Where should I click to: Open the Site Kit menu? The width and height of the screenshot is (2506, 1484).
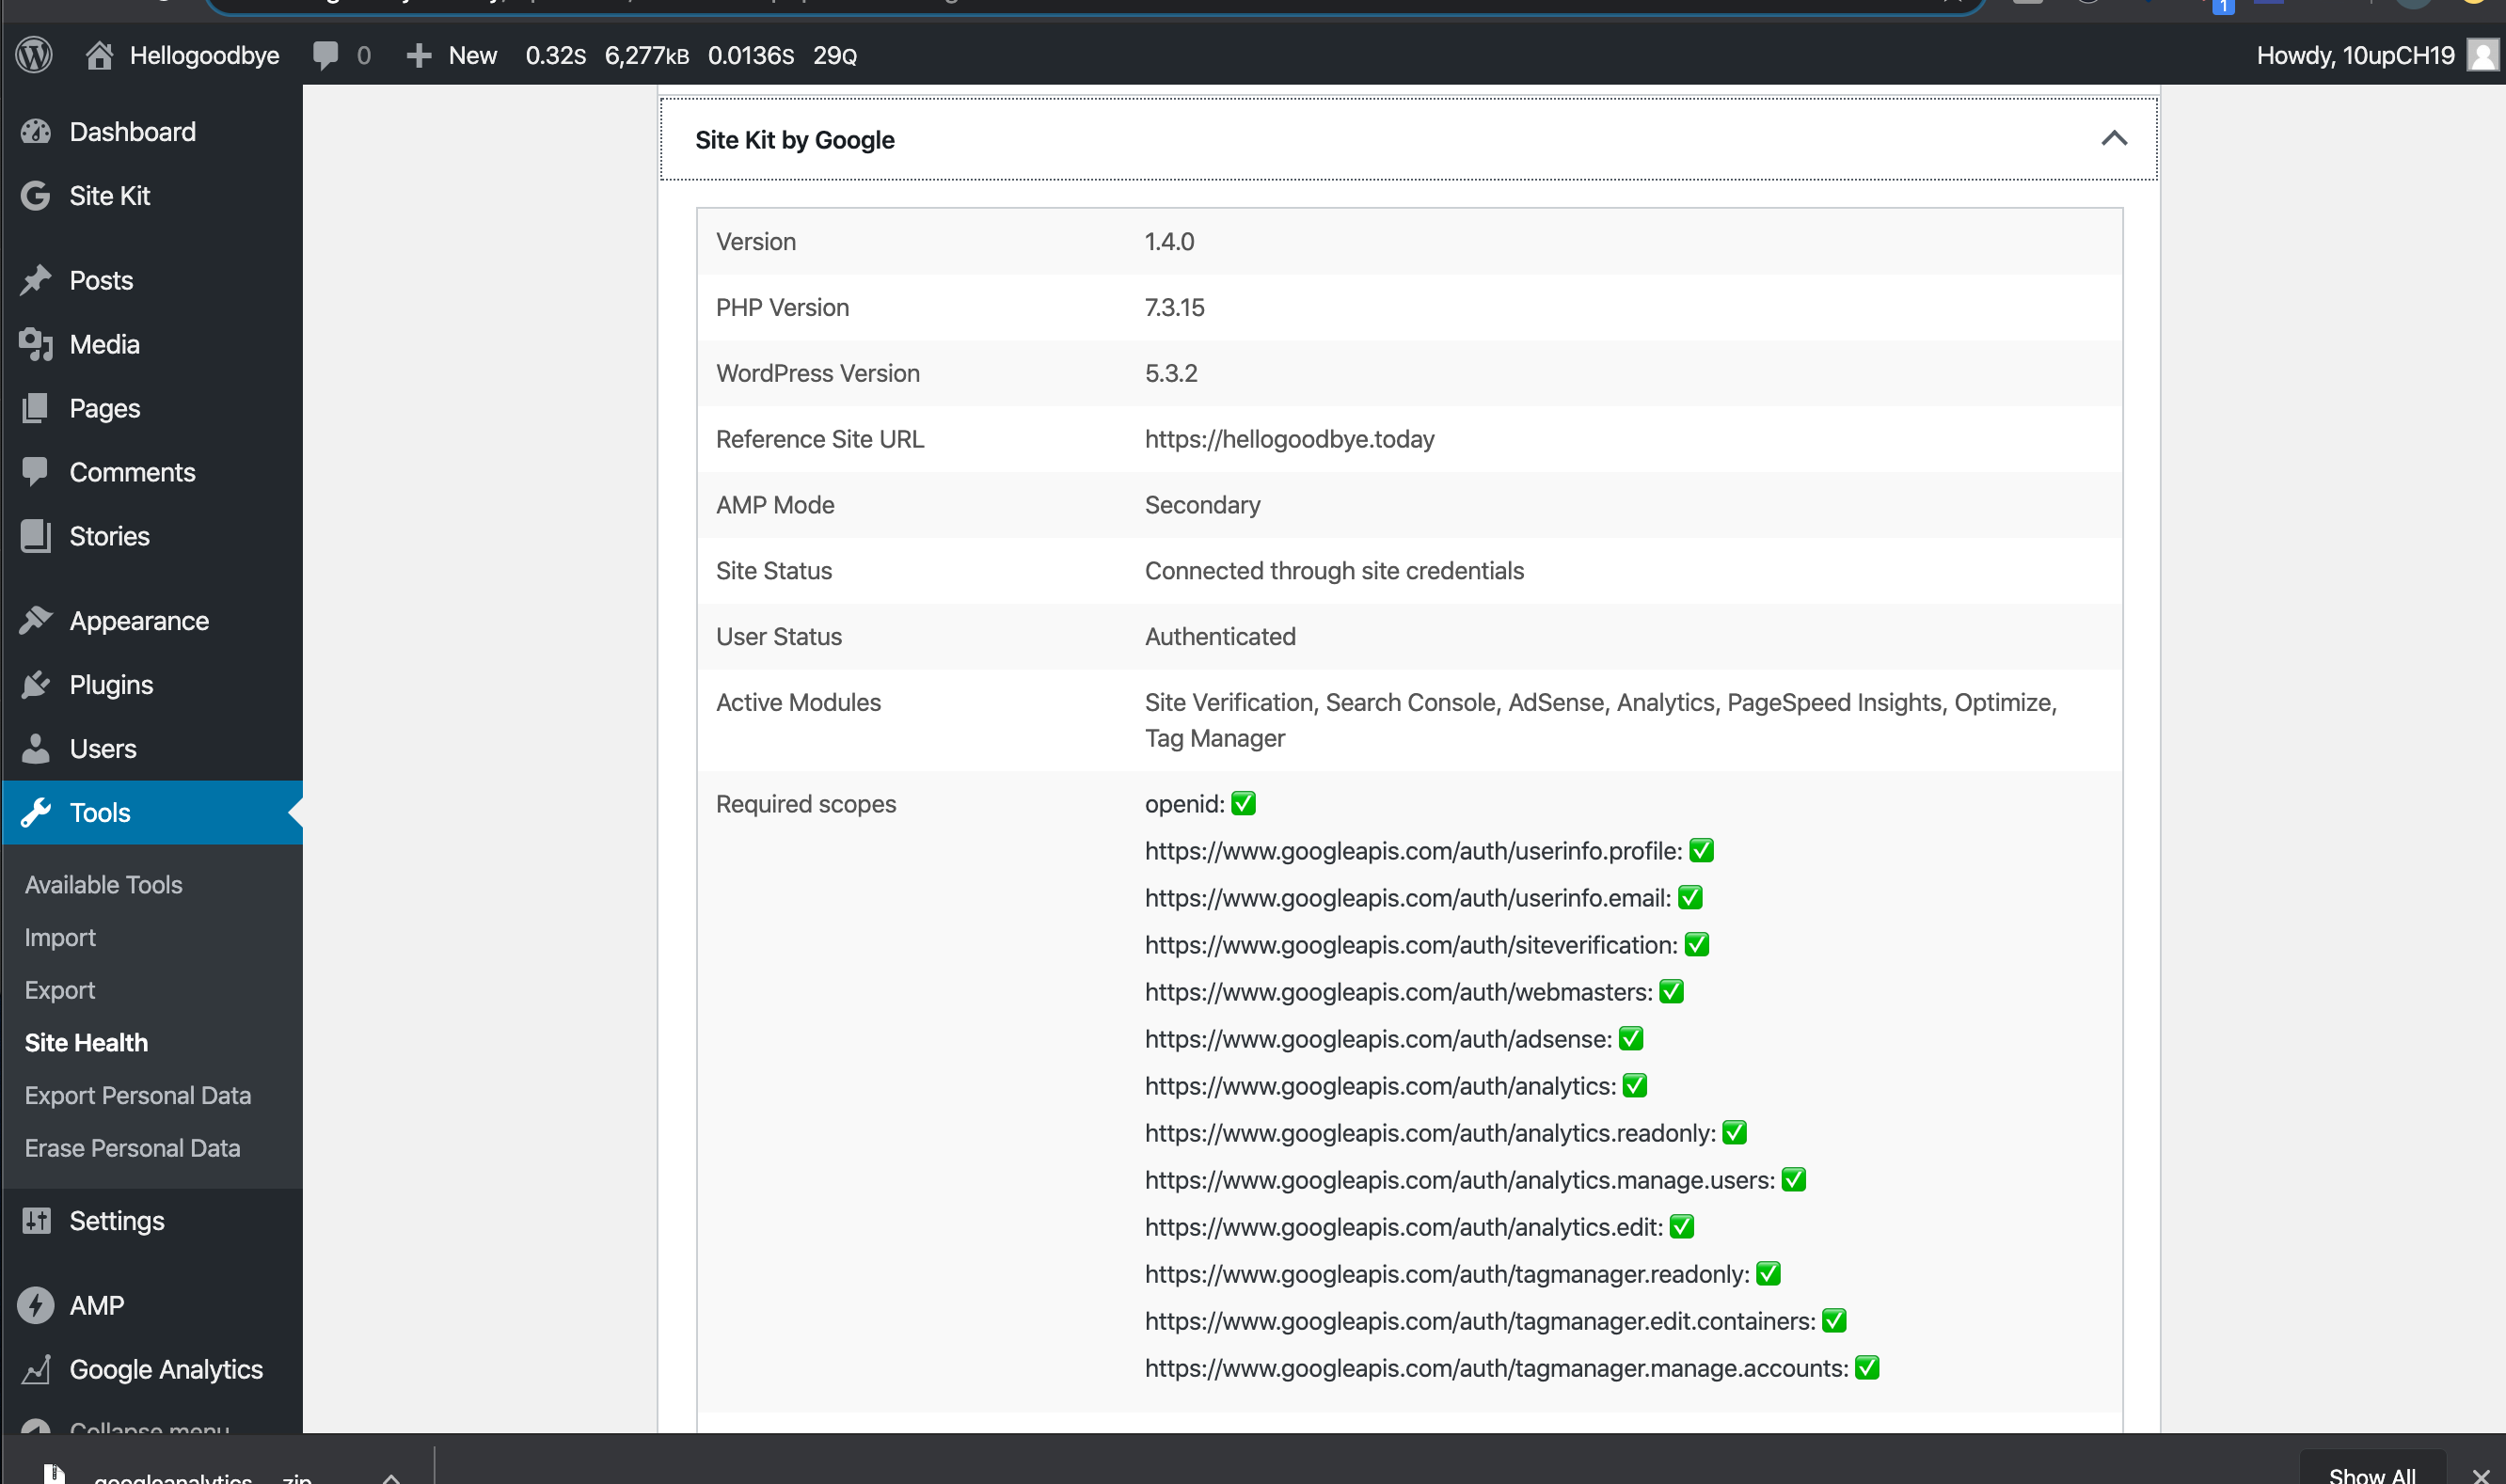coord(110,196)
